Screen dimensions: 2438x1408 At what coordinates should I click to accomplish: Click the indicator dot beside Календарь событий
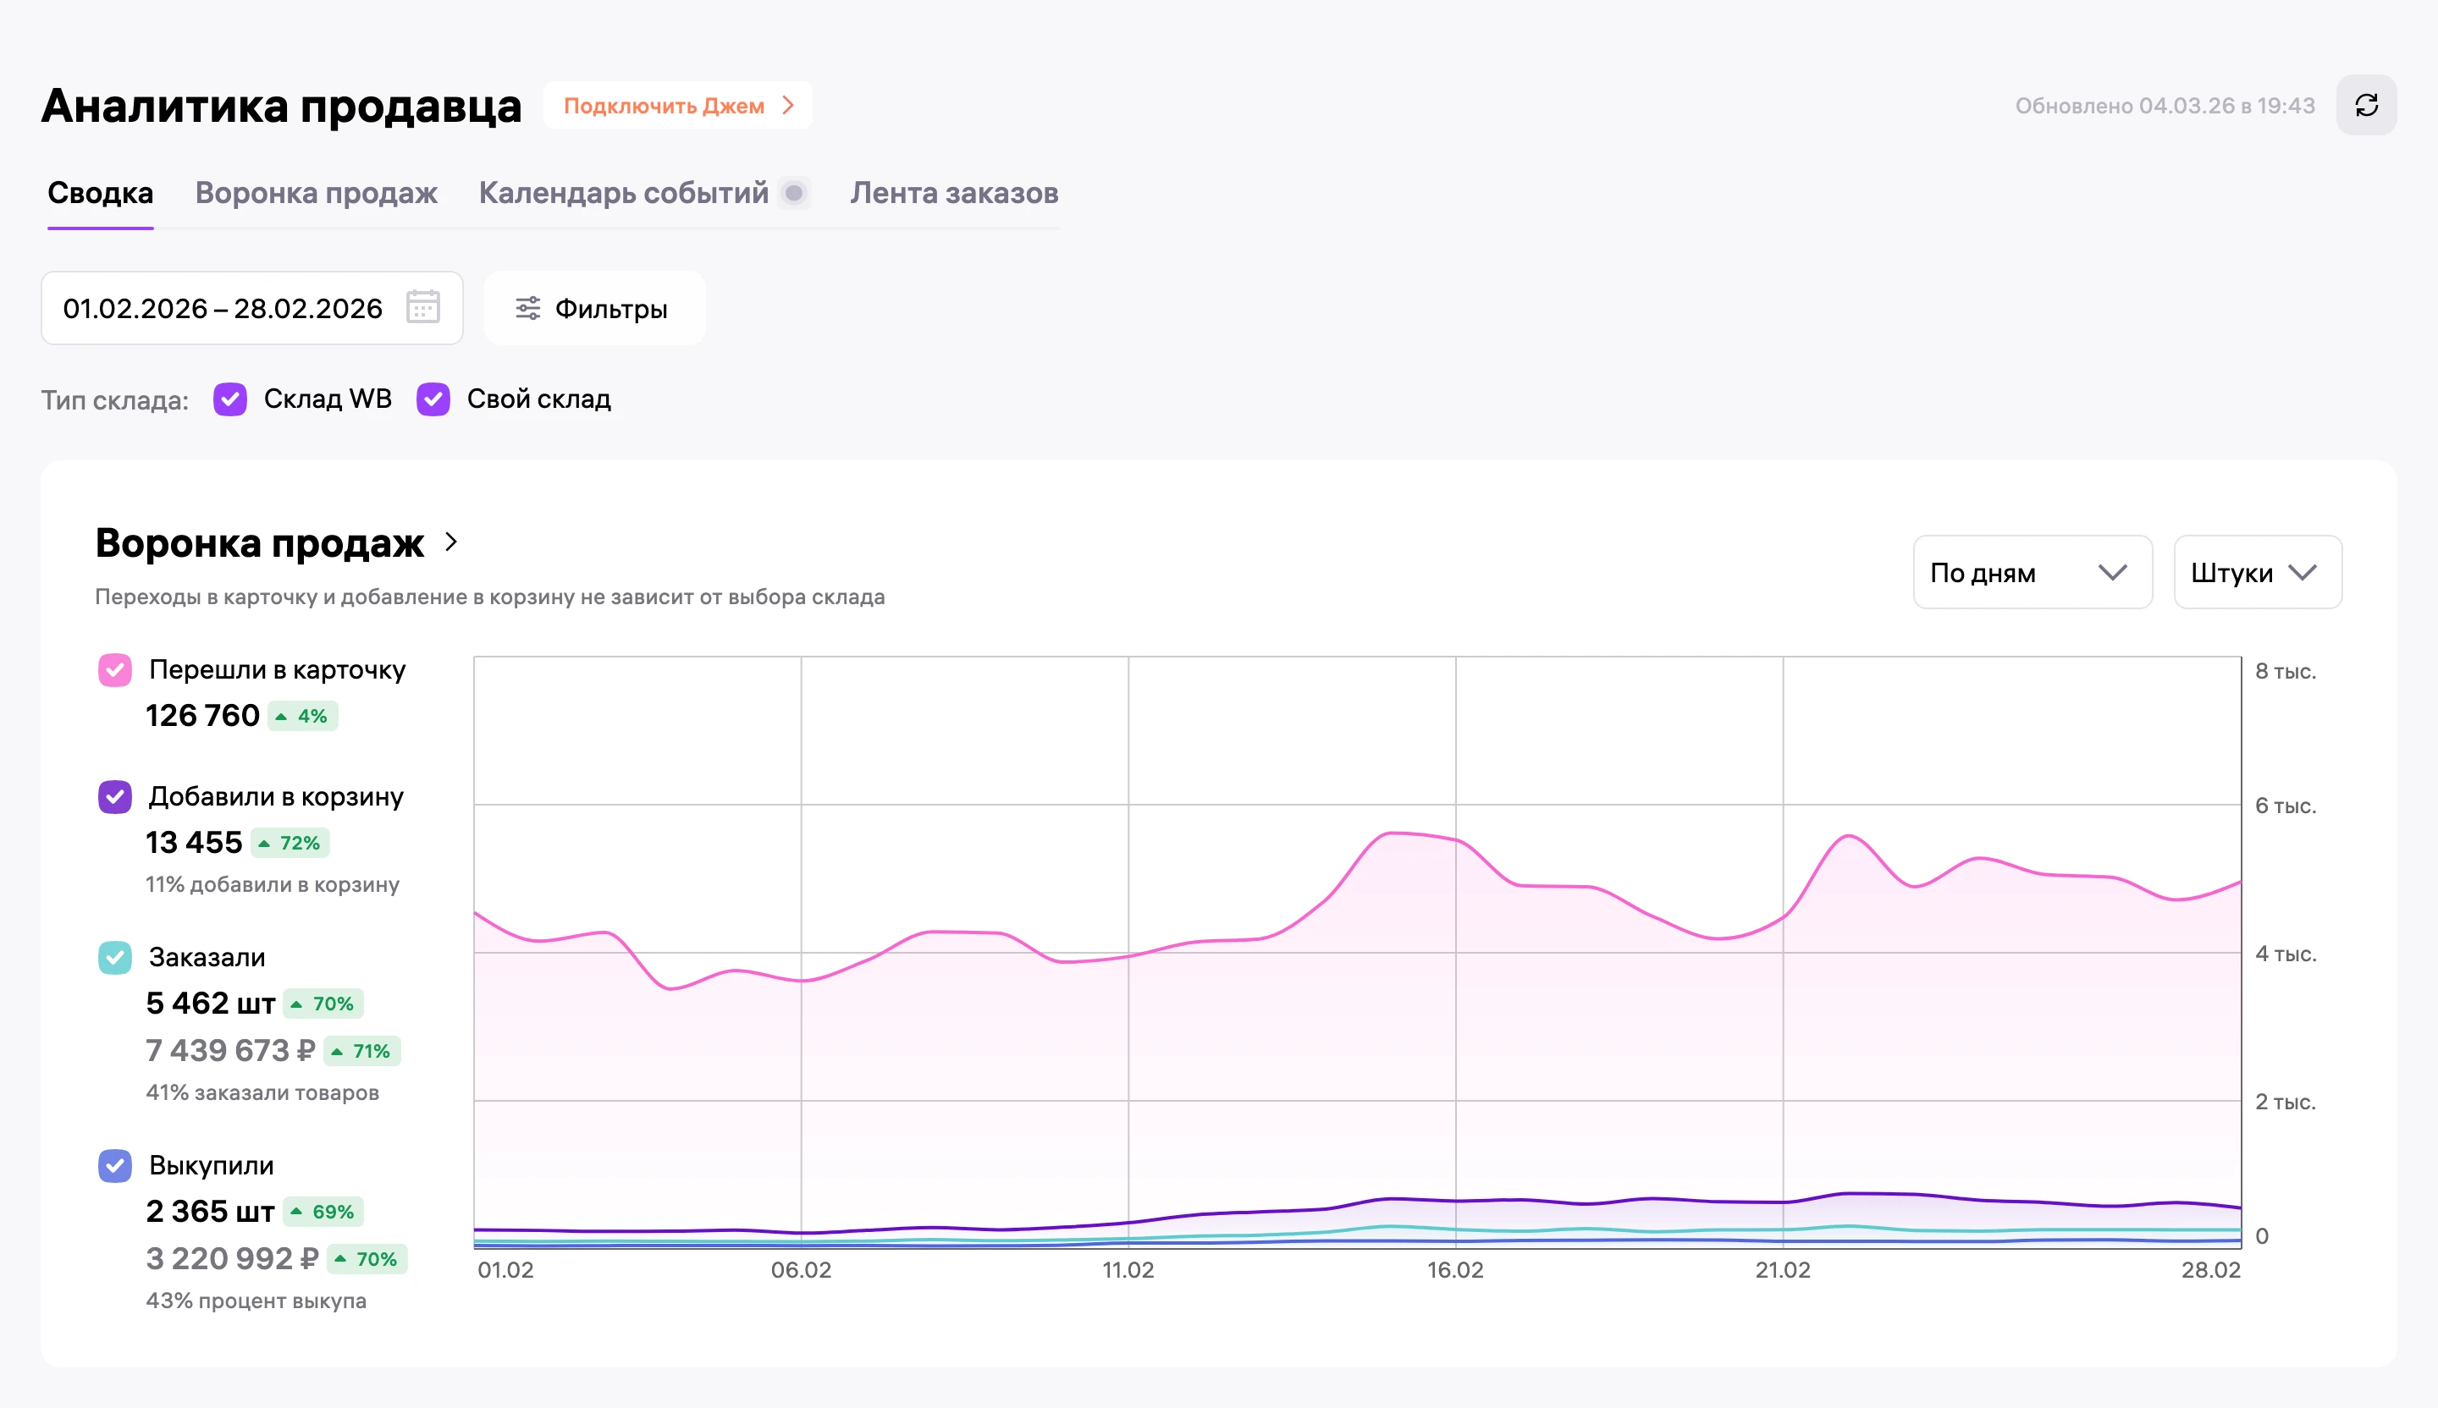(x=793, y=194)
